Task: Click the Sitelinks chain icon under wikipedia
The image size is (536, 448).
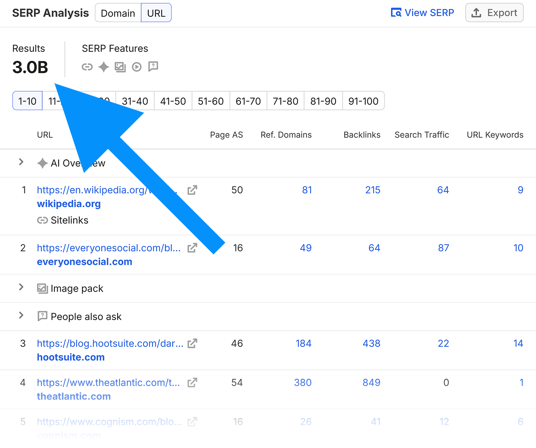Action: pyautogui.click(x=43, y=220)
